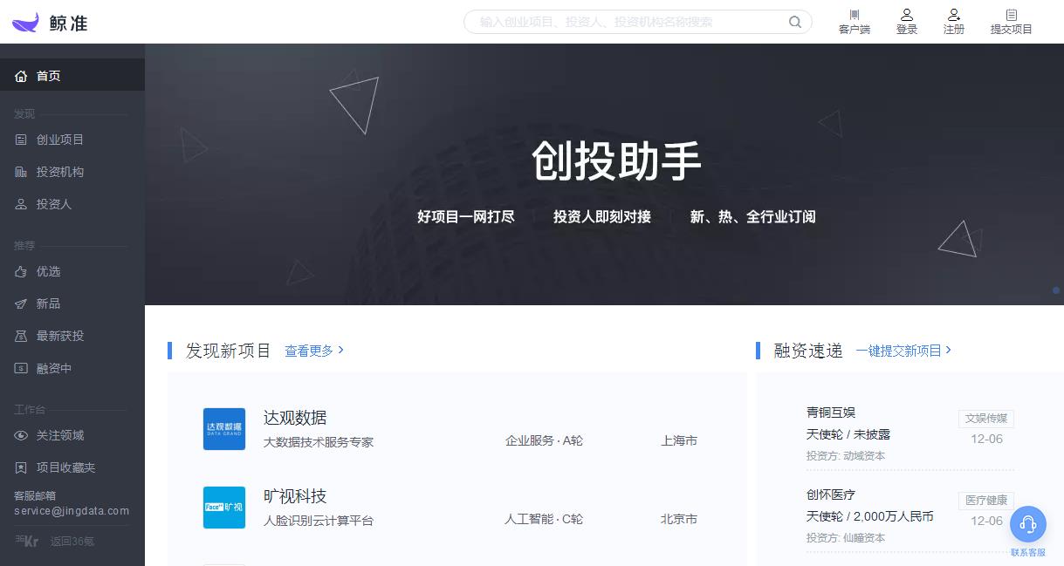Click the 登录 login entry
1064x566 pixels.
(x=907, y=22)
